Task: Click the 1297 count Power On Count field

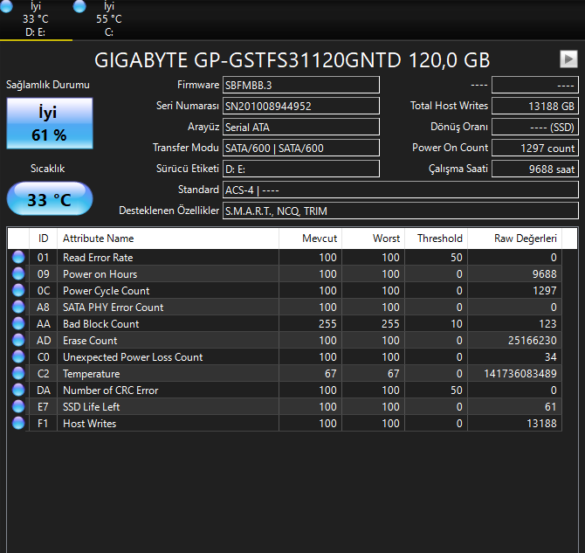Action: pos(535,148)
